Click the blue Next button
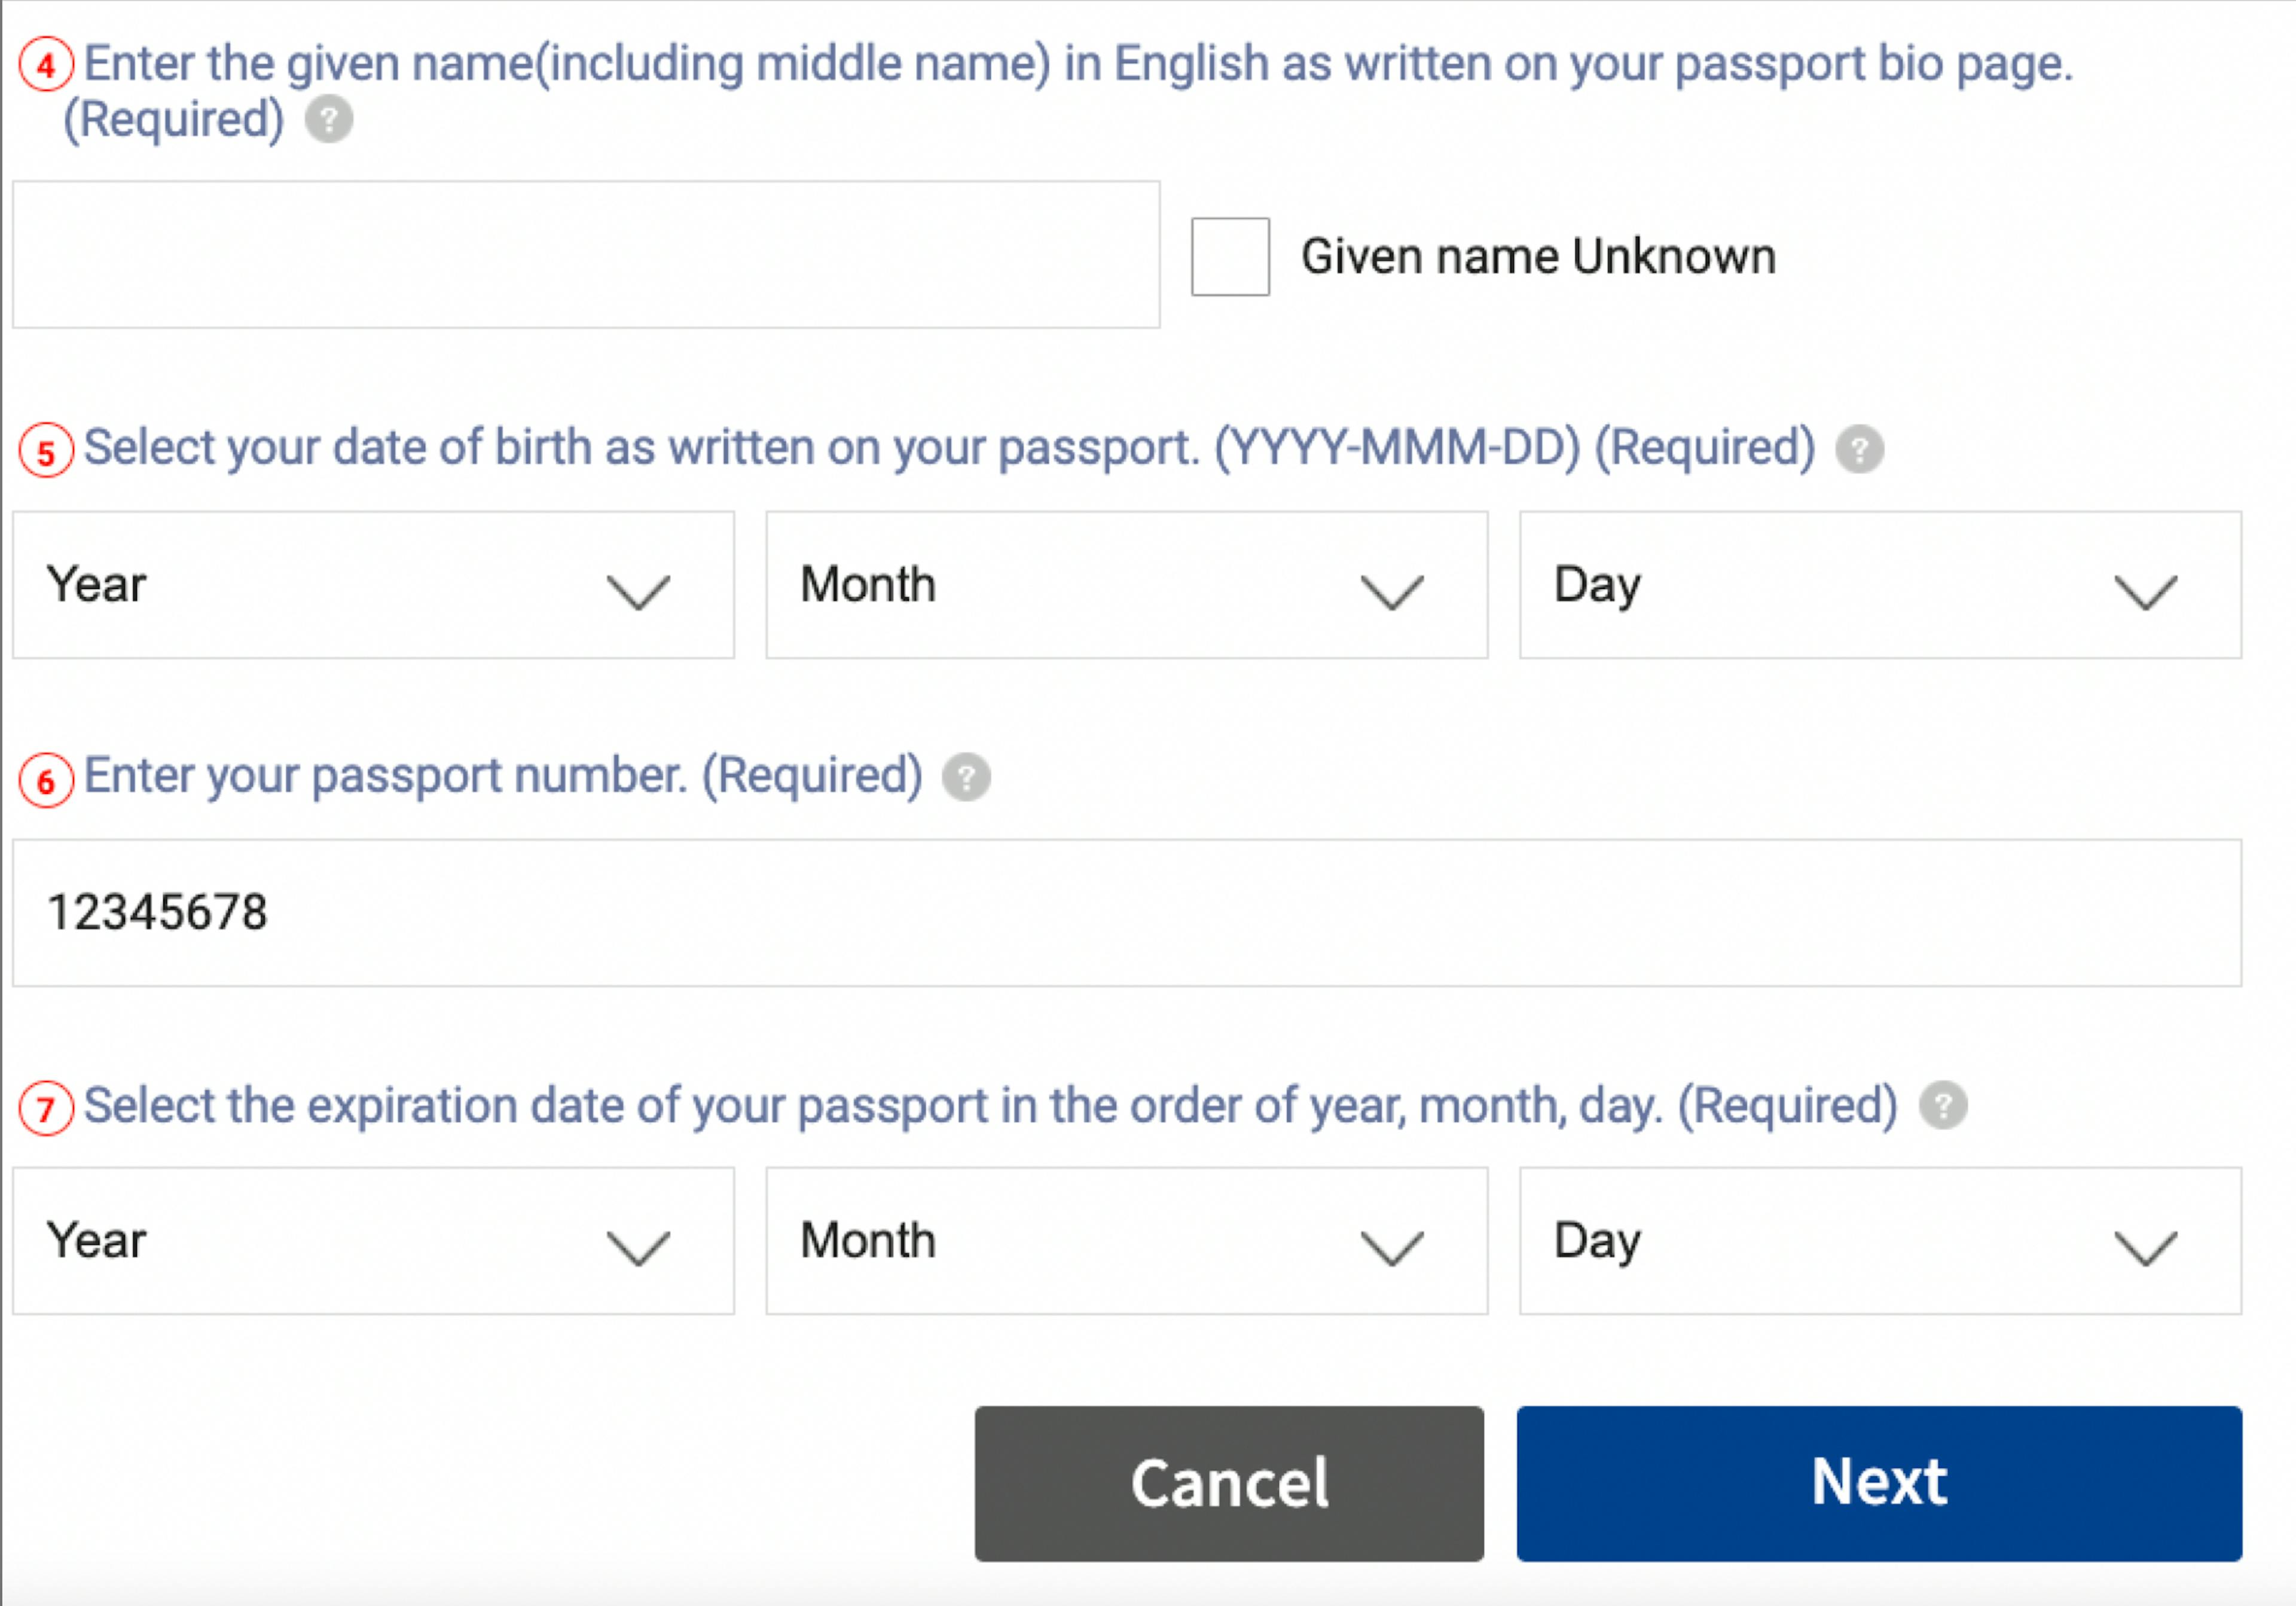 [x=1879, y=1484]
